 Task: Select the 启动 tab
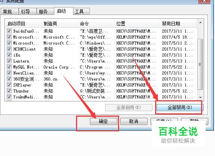(63, 11)
